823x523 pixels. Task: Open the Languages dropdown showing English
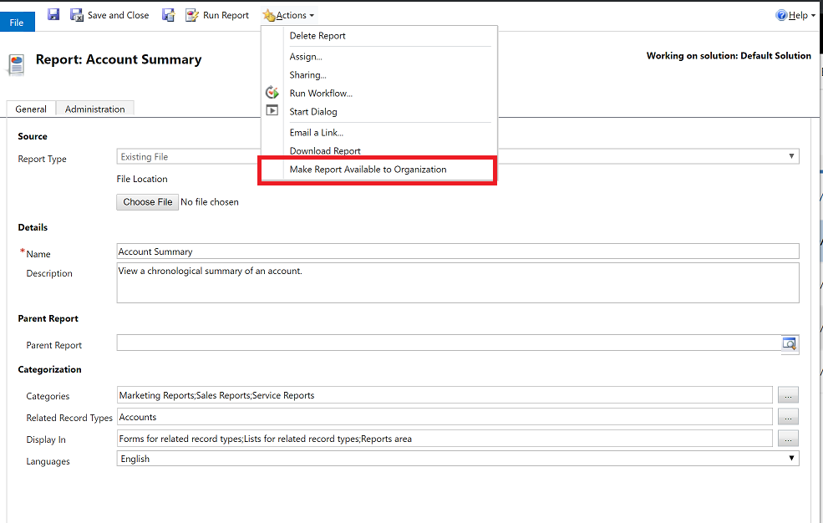pos(790,458)
